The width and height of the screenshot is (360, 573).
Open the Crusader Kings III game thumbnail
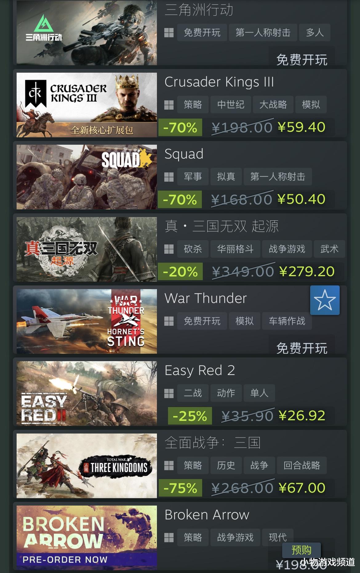tap(87, 105)
